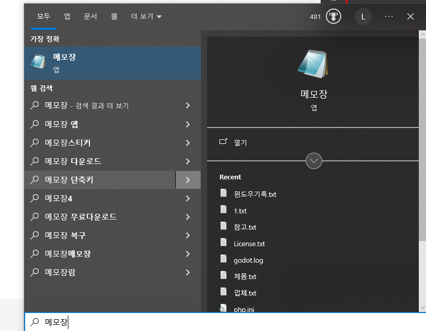Click the 481 rewards points count

tap(315, 17)
